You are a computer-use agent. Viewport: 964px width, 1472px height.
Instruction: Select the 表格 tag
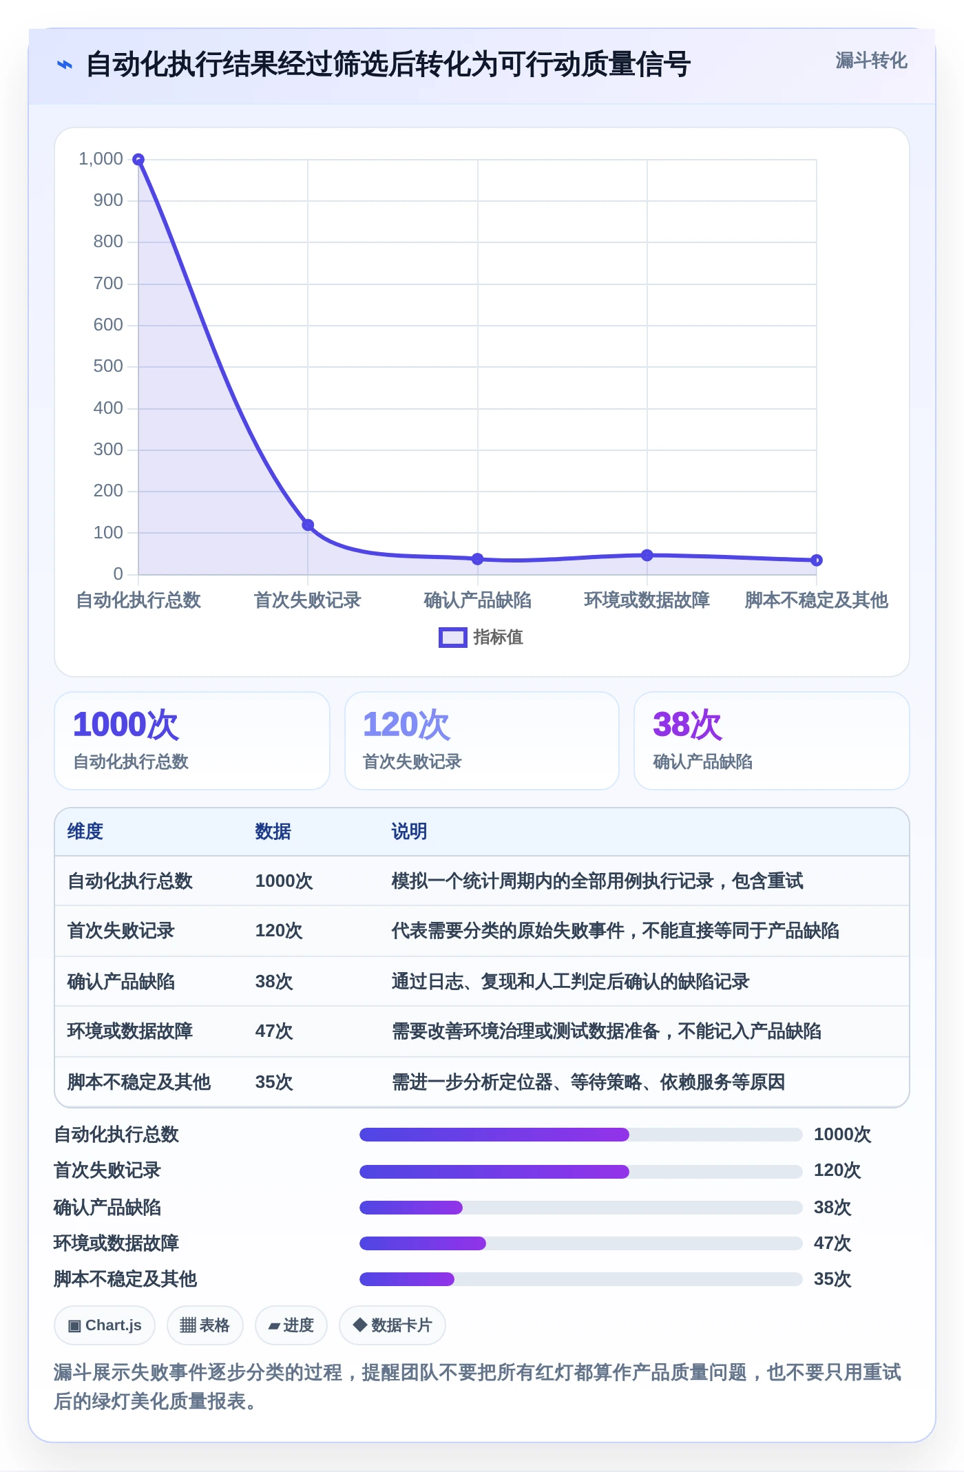205,1325
